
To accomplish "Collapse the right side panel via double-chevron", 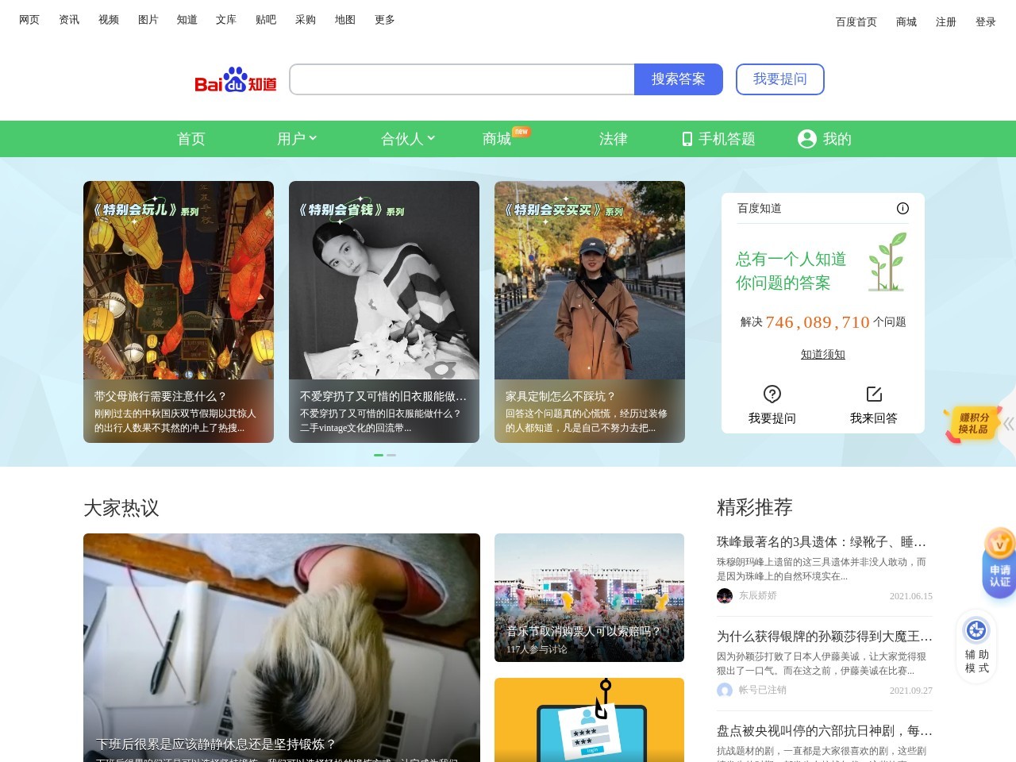I will 1009,423.
